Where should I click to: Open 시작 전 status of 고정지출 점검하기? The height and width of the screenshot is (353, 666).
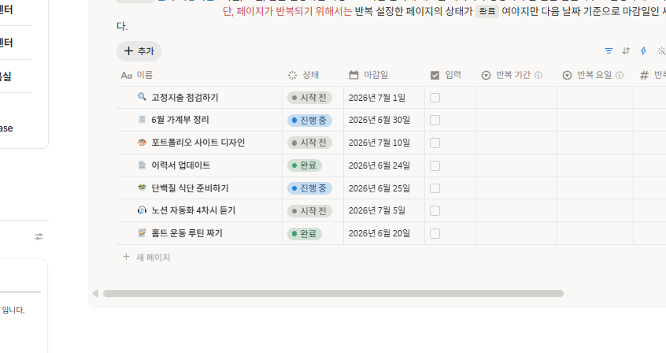(x=309, y=98)
